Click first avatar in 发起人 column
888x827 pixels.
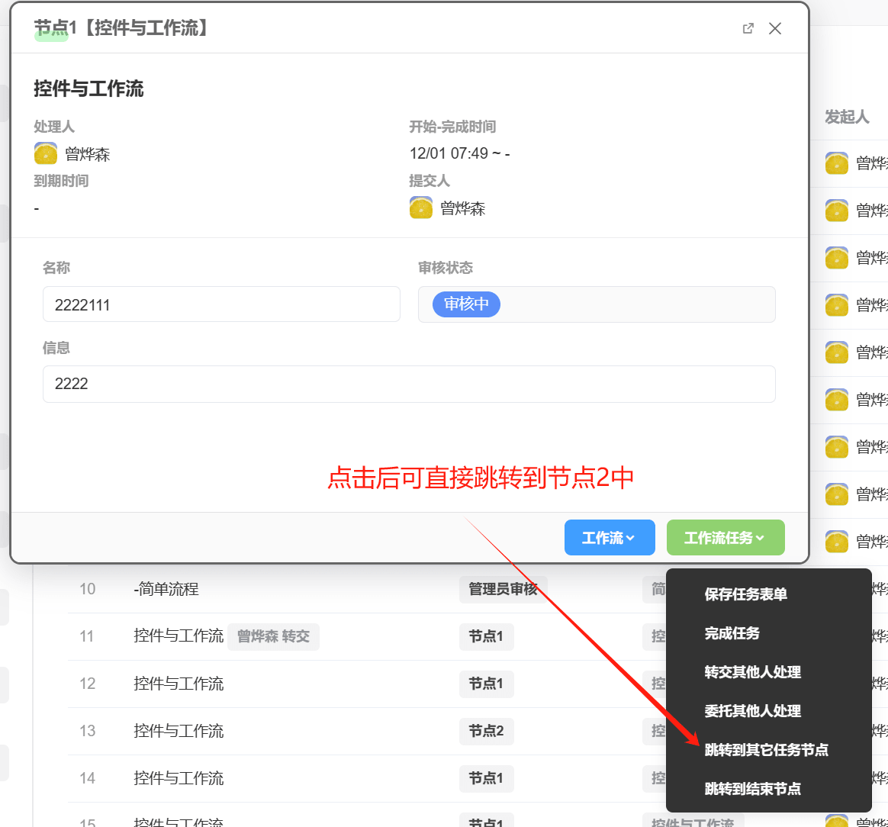[x=837, y=163]
